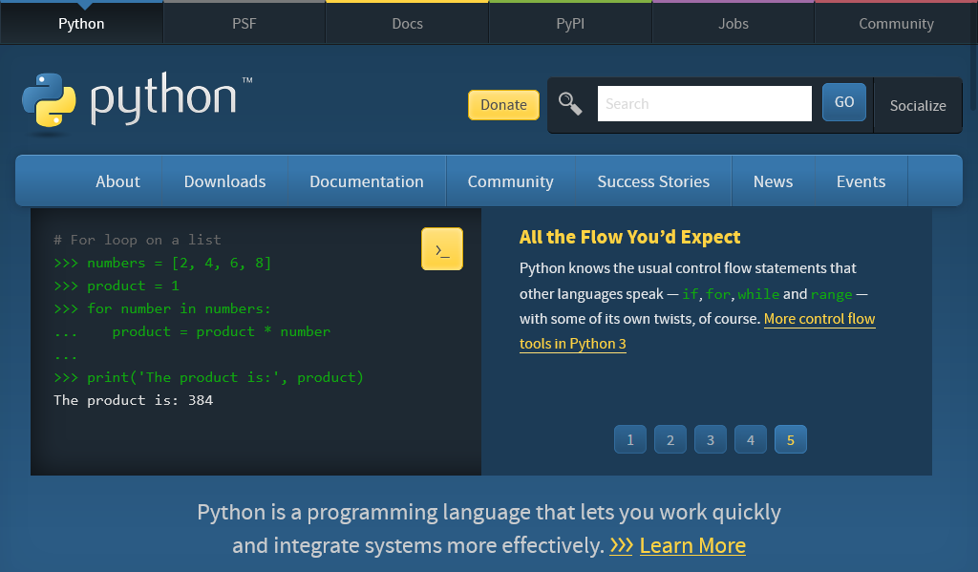
Task: Show slide 2 of the code carousel
Action: tap(670, 440)
